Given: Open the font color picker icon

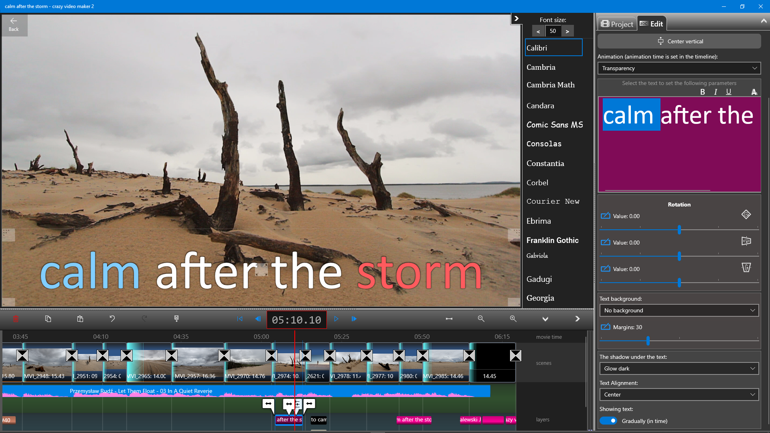Looking at the screenshot, I should [754, 92].
